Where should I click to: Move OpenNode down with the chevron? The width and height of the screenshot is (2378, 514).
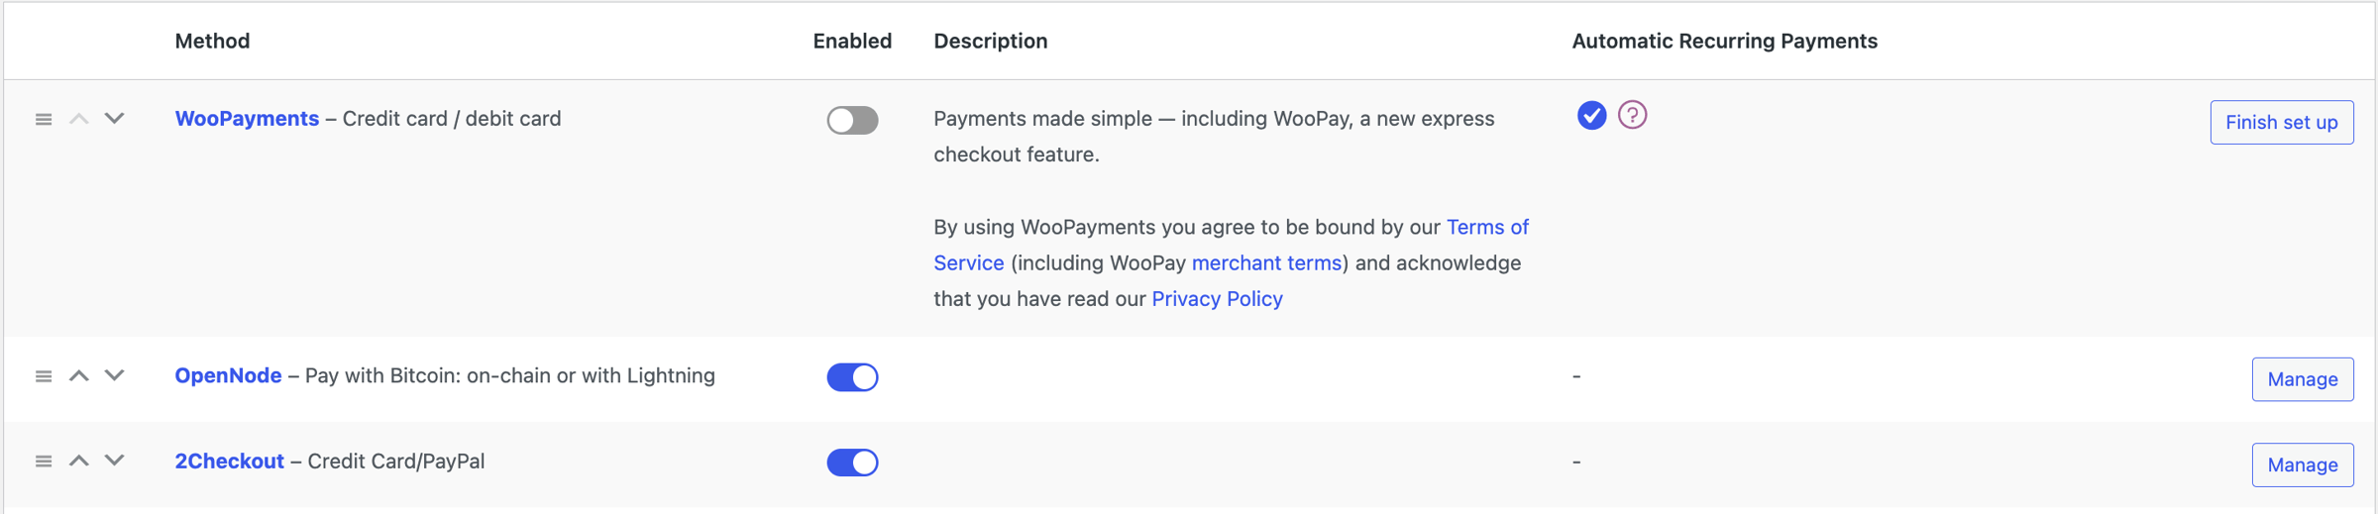(115, 376)
